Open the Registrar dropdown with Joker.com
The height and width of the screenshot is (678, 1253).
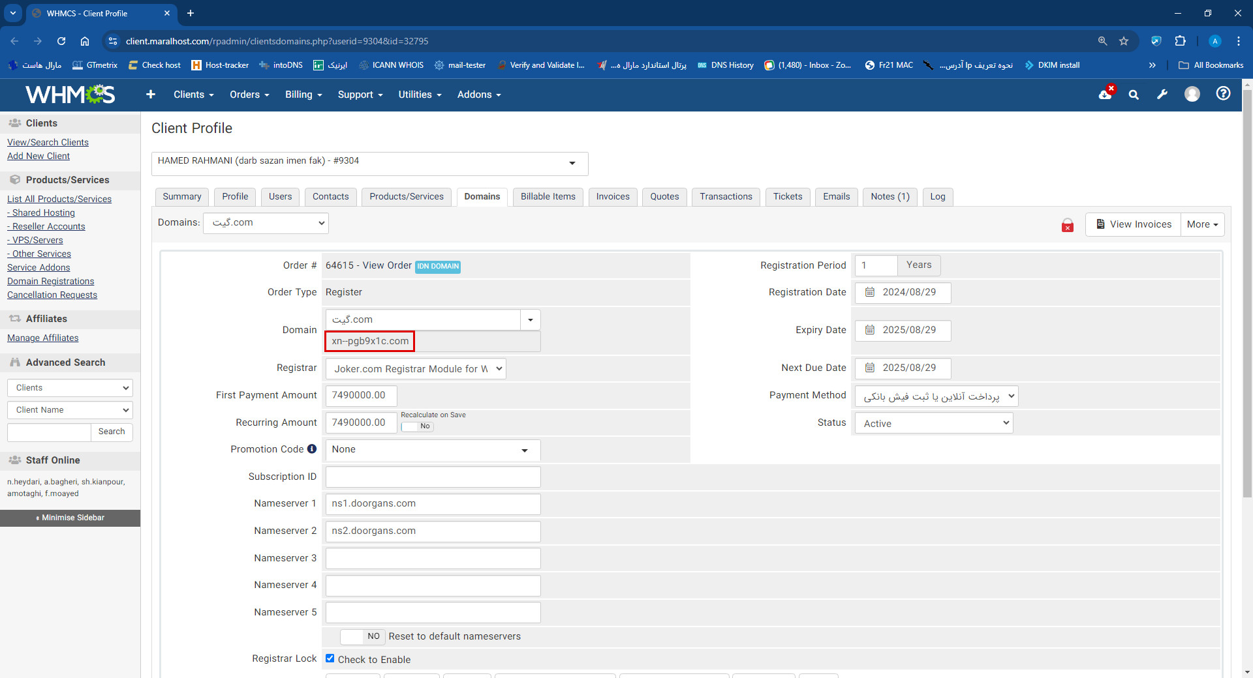tap(416, 369)
